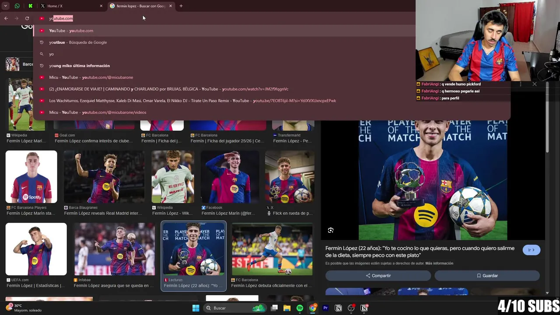Switch to the pinned WhatsApp tab
560x315 pixels.
point(17,6)
